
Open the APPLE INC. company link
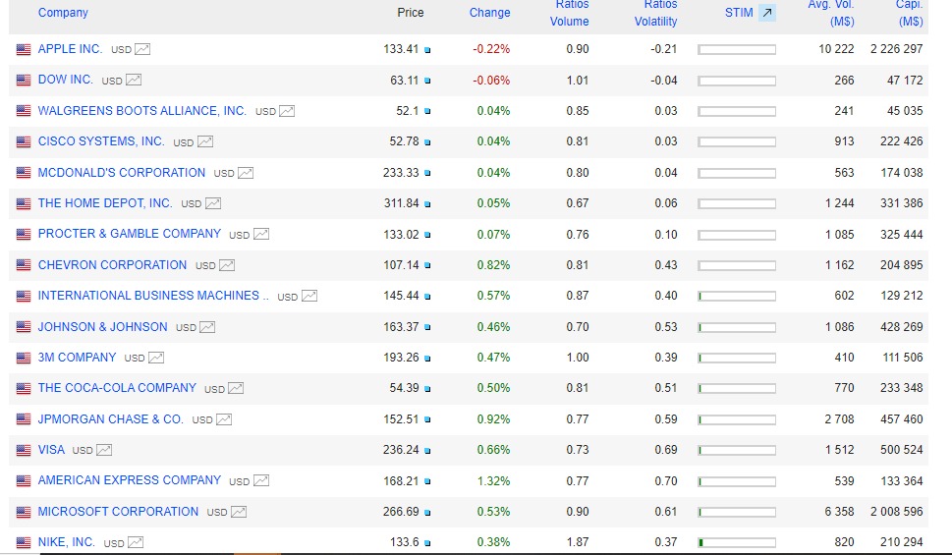click(x=70, y=48)
